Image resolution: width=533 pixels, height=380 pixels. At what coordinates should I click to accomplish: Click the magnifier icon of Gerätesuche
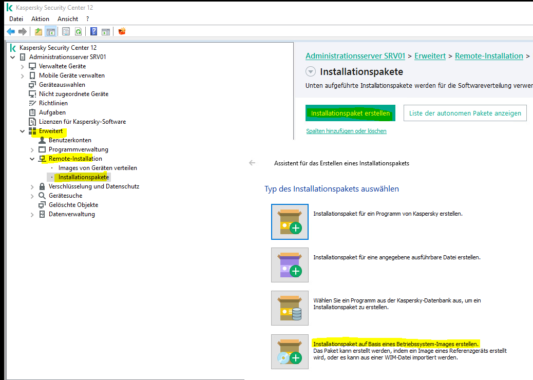(x=42, y=196)
